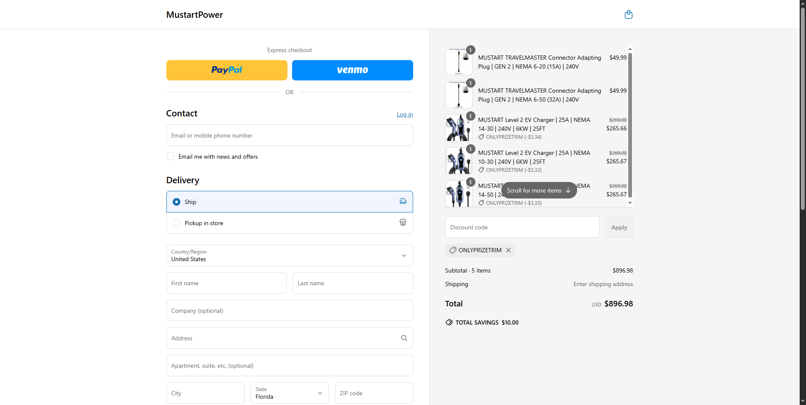This screenshot has width=806, height=405.
Task: Click the $265.66 price of NEMA 14-30 charger
Action: [x=616, y=128]
